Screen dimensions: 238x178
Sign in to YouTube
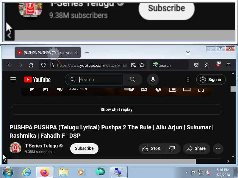(x=211, y=80)
